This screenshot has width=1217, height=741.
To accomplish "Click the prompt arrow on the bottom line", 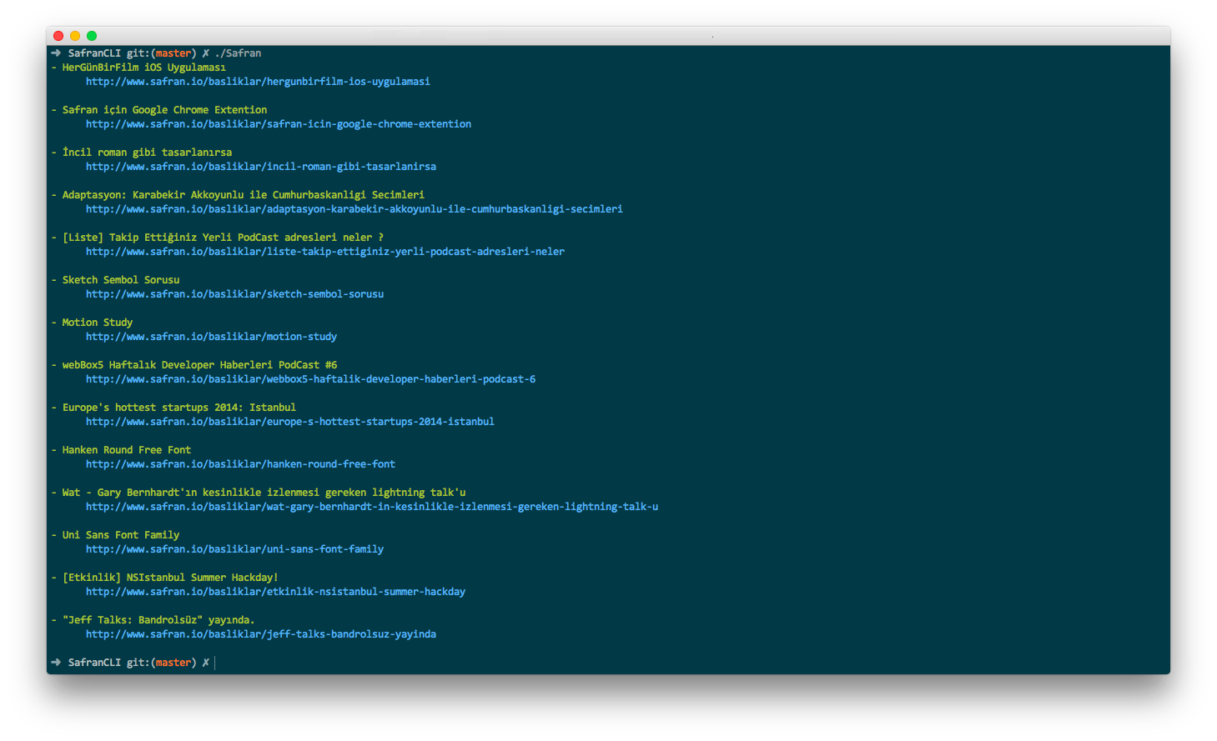I will pyautogui.click(x=56, y=663).
